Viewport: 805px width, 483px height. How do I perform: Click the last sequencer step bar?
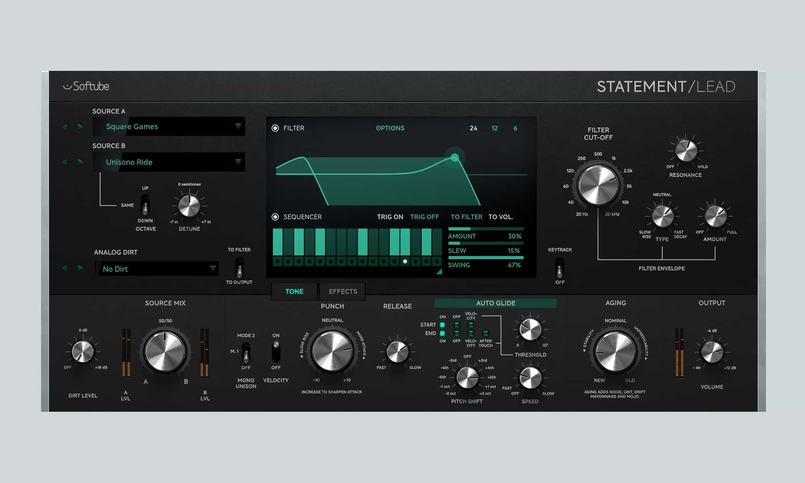[x=437, y=242]
